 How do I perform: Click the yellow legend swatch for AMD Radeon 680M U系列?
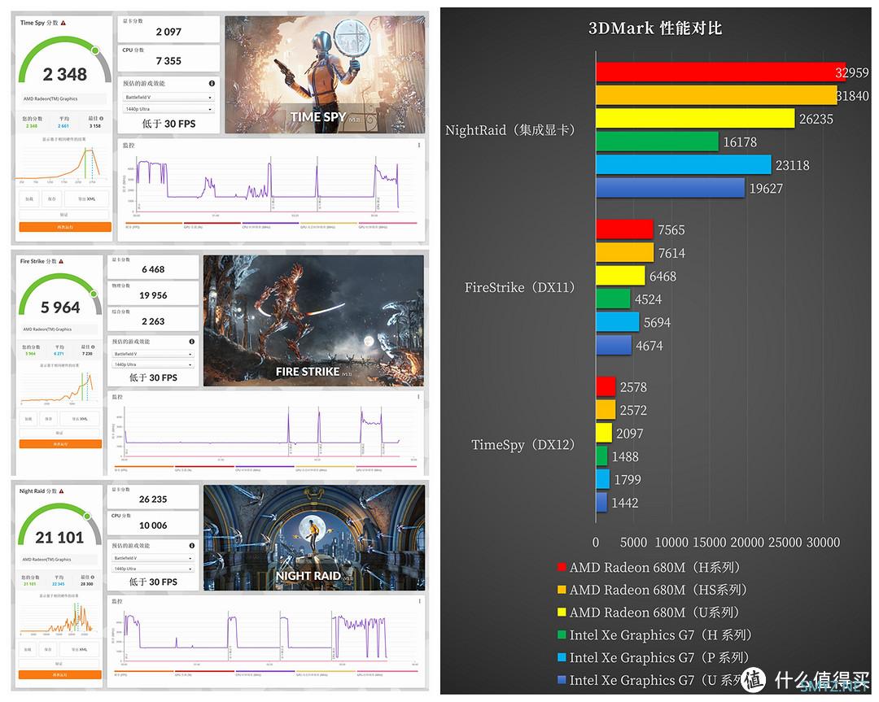[x=561, y=612]
